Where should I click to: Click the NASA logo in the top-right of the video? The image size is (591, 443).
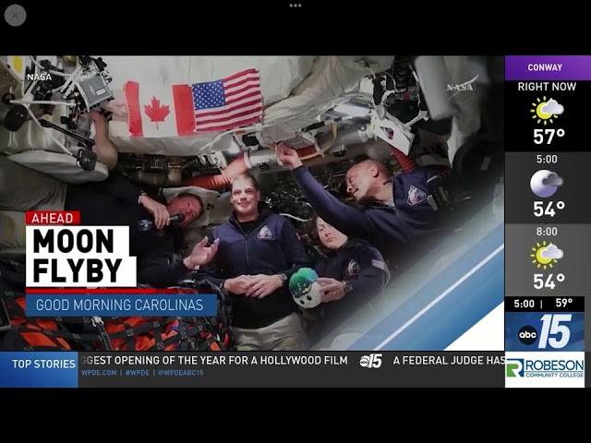[x=460, y=88]
